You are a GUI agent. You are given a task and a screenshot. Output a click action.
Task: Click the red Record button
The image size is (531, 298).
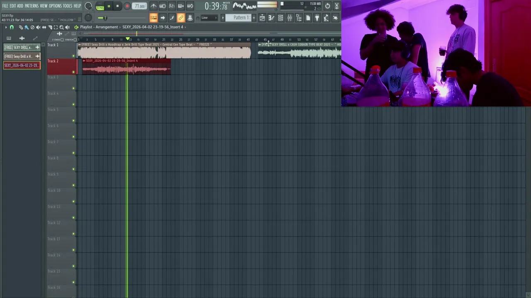tap(127, 6)
